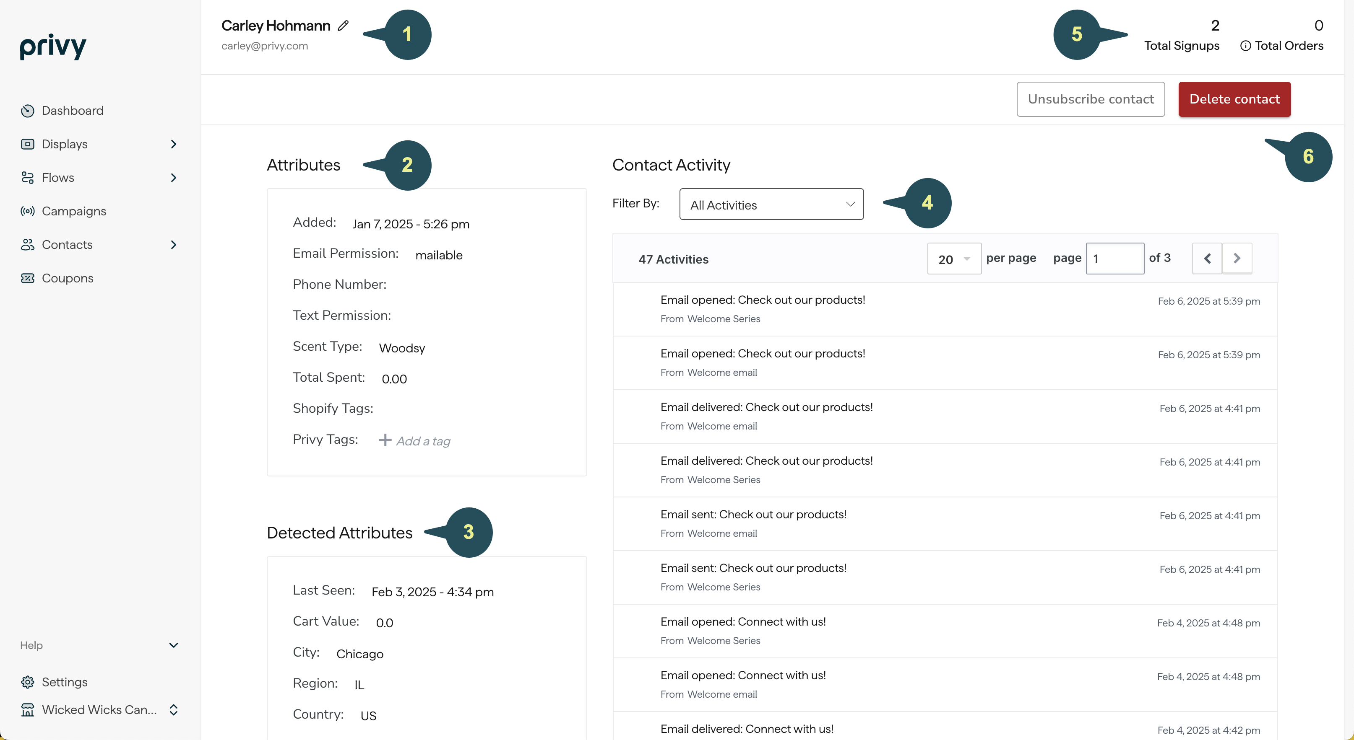Click the Added date Jan 7, 2025 value

point(411,224)
